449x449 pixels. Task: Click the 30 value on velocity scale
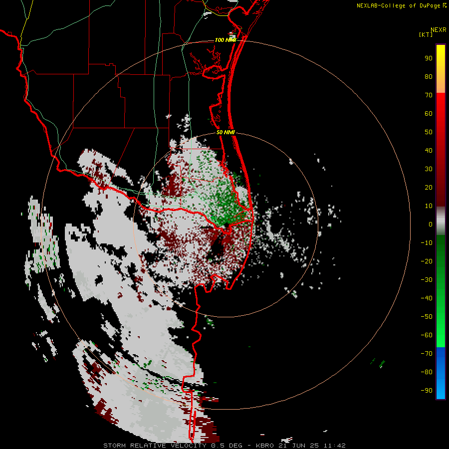click(429, 169)
